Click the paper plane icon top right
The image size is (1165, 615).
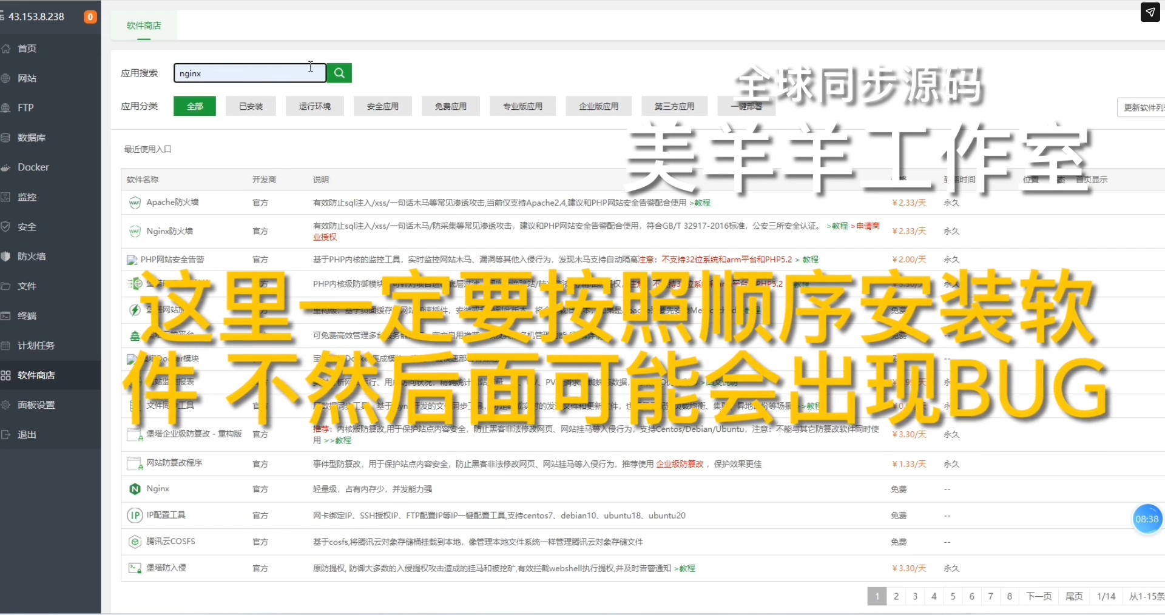click(1150, 12)
